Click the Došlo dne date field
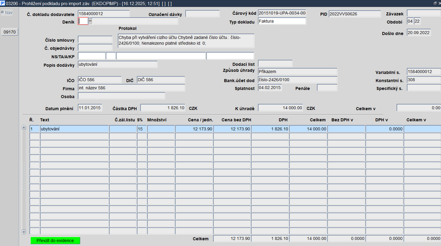 419,32
